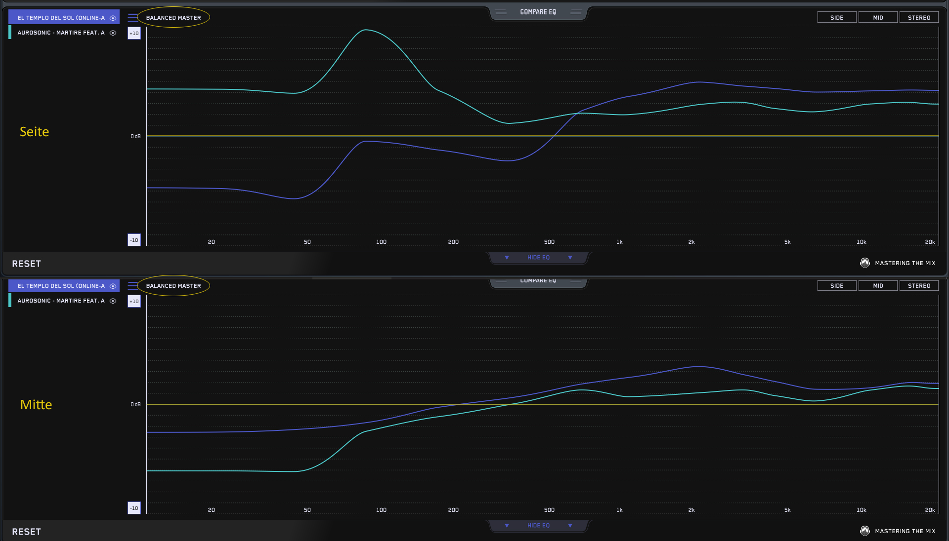Click right arrow beside Hide EQ in the top panel

click(x=570, y=258)
